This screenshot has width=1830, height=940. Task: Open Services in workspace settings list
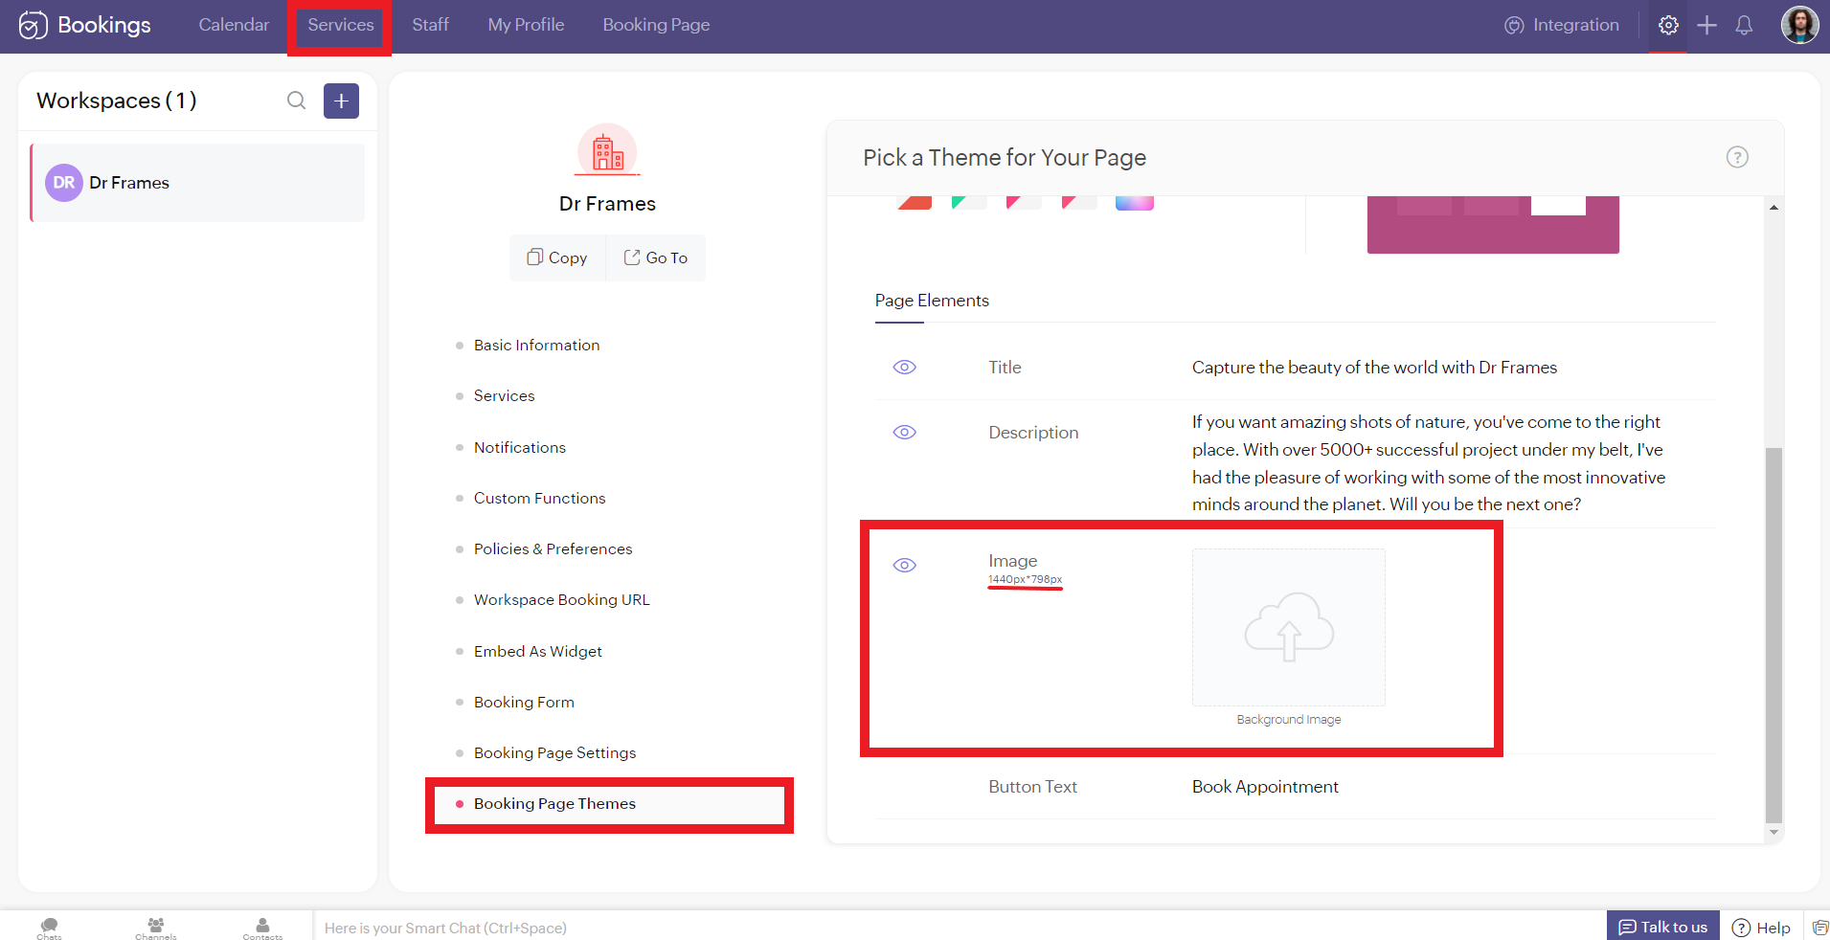click(504, 395)
